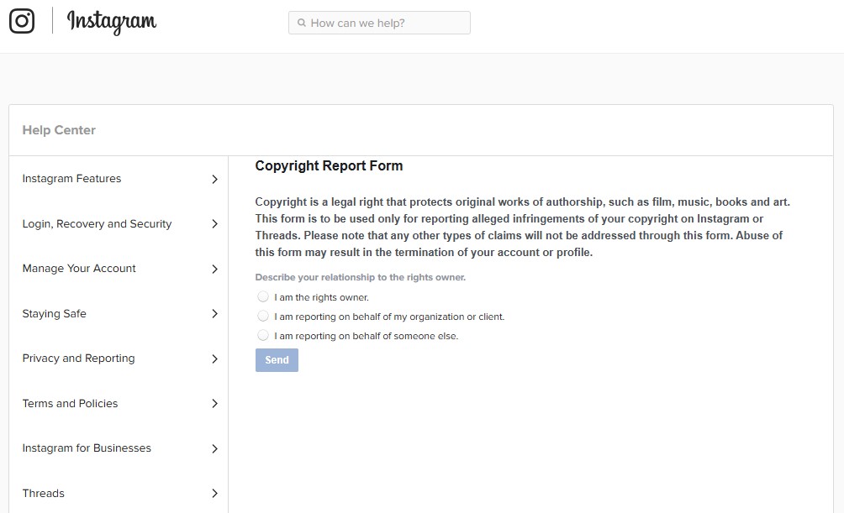This screenshot has width=844, height=513.
Task: Open Privacy and Reporting section
Action: (78, 359)
